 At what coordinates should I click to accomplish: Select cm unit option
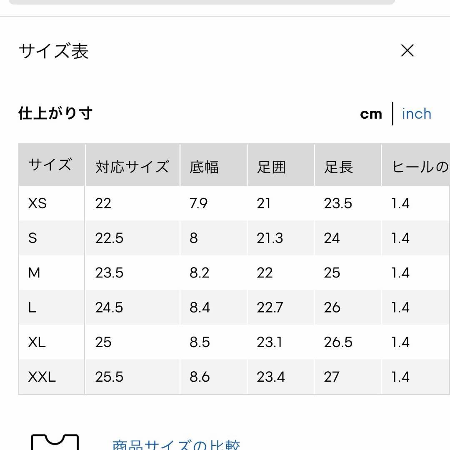tap(371, 114)
